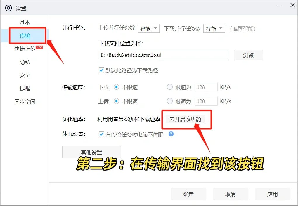Click the Baidu Netdisk settings logo icon

[8, 8]
